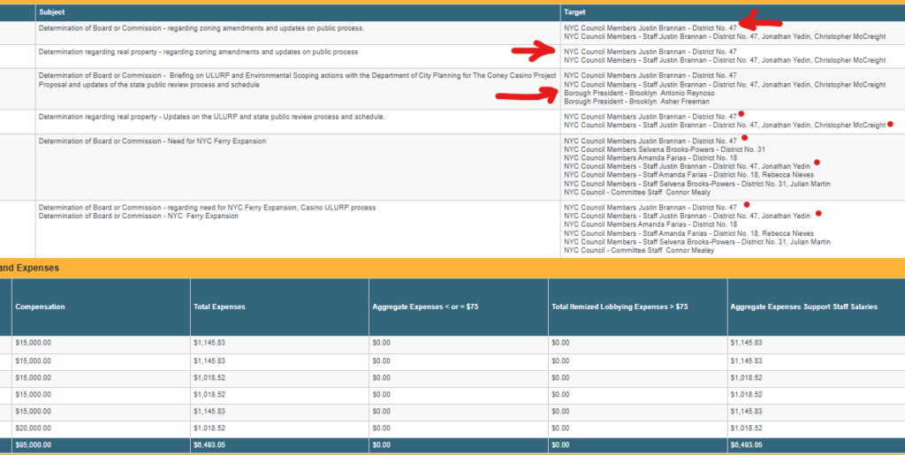Click 'Borough President - Brooklyn Asher Freeman'
The width and height of the screenshot is (905, 455).
point(636,102)
